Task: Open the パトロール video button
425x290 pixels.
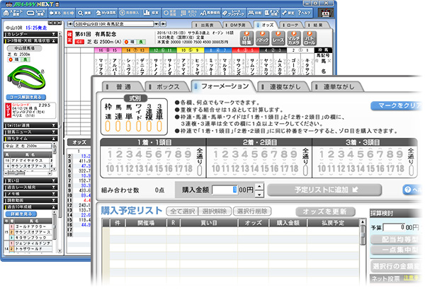Action: pos(310,38)
